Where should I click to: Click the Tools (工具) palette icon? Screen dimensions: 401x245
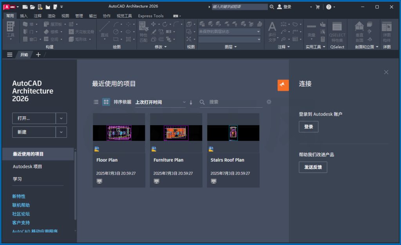pyautogui.click(x=11, y=30)
